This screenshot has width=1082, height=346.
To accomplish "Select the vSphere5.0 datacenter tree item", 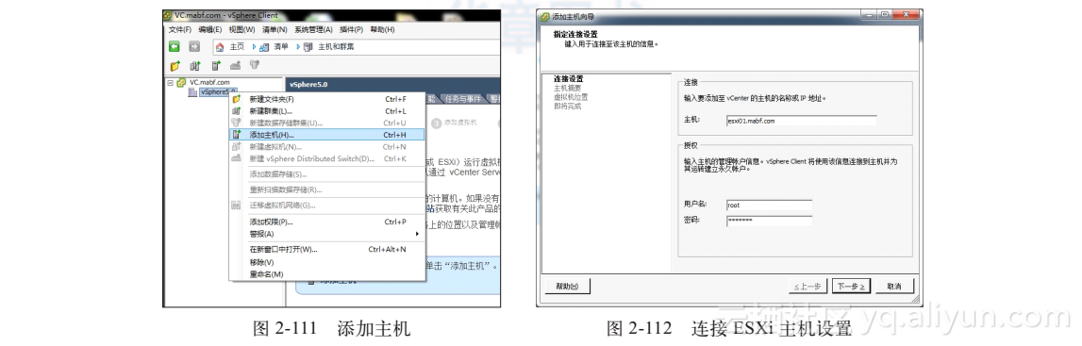I will 218,91.
